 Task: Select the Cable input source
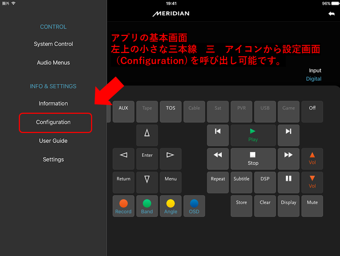coord(194,112)
